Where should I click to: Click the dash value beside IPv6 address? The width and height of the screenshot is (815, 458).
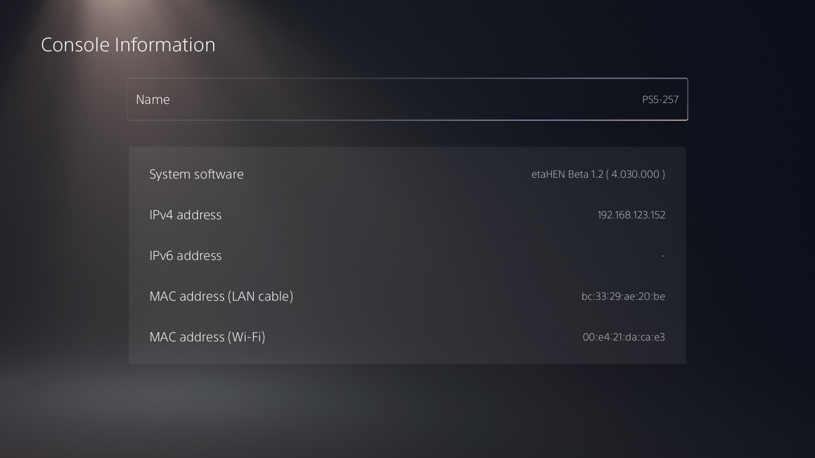pos(663,255)
